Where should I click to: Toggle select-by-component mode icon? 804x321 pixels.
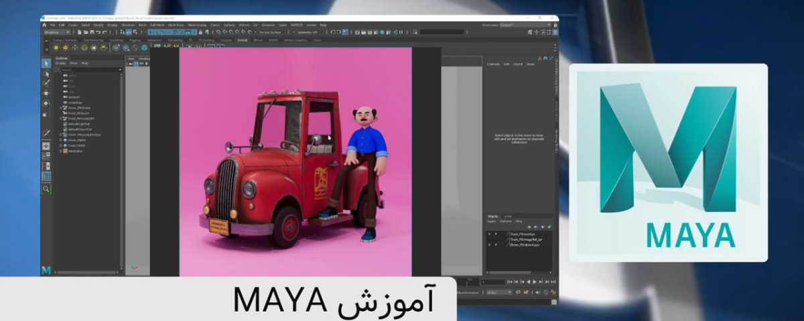tap(135, 32)
